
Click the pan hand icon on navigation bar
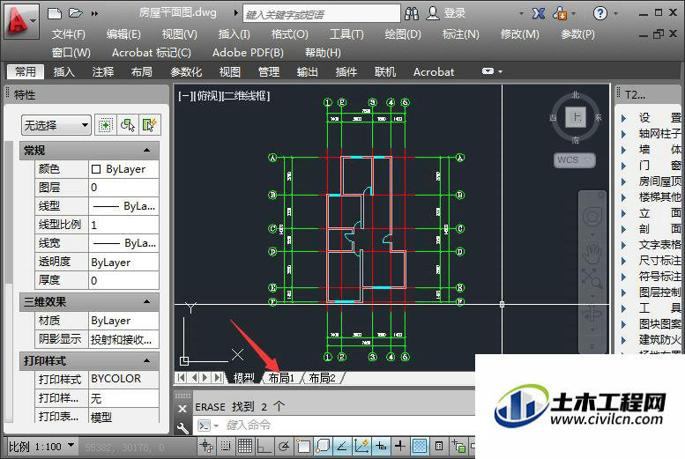tap(592, 253)
